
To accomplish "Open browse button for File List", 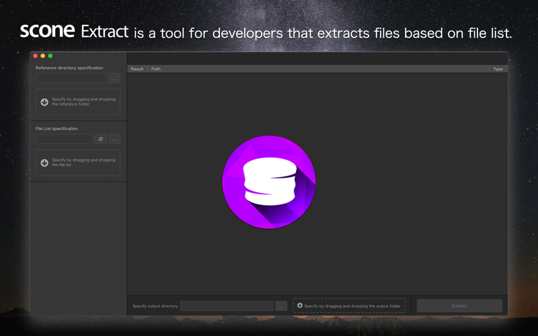I will pyautogui.click(x=114, y=139).
